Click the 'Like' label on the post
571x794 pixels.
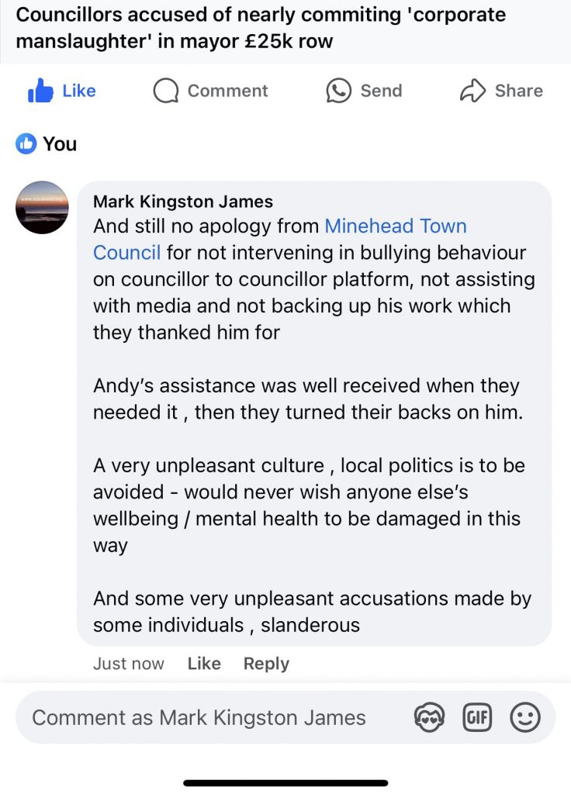click(x=79, y=91)
